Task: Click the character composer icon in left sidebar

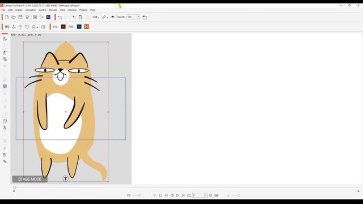Action: 5,39
